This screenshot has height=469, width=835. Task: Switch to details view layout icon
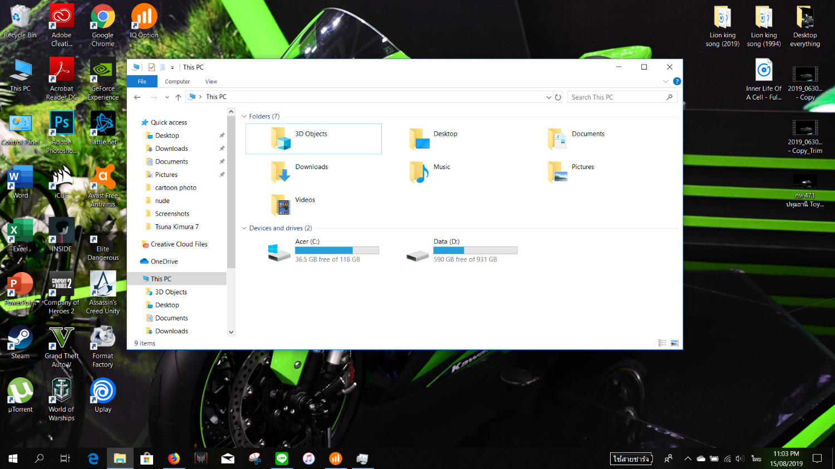click(662, 343)
